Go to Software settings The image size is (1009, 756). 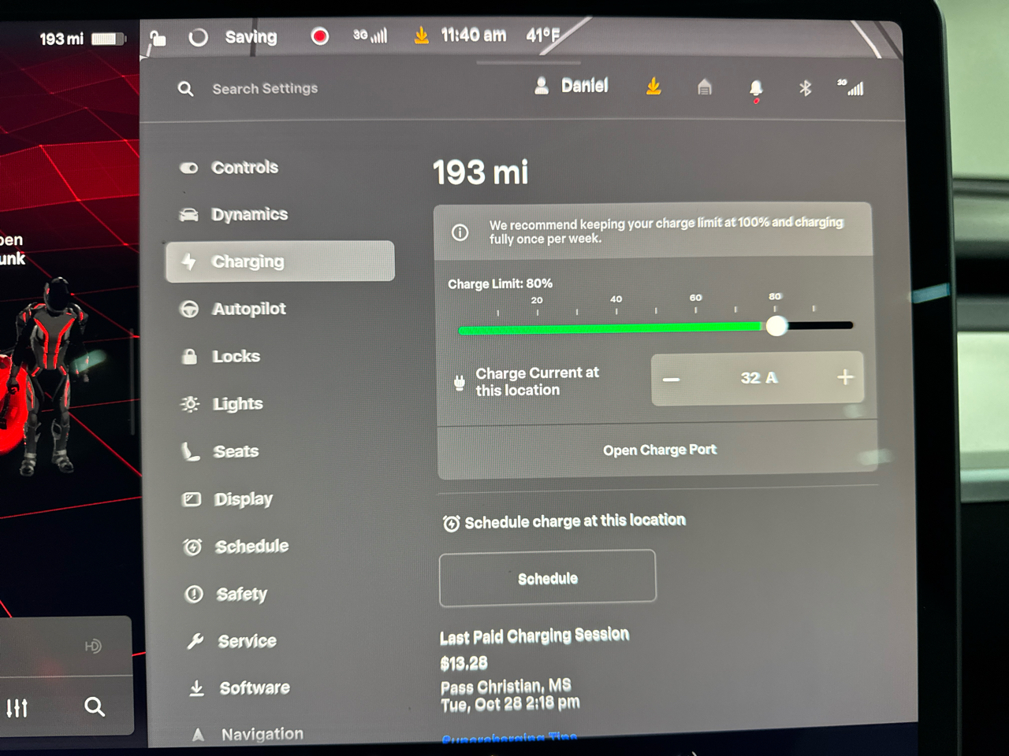tap(254, 688)
